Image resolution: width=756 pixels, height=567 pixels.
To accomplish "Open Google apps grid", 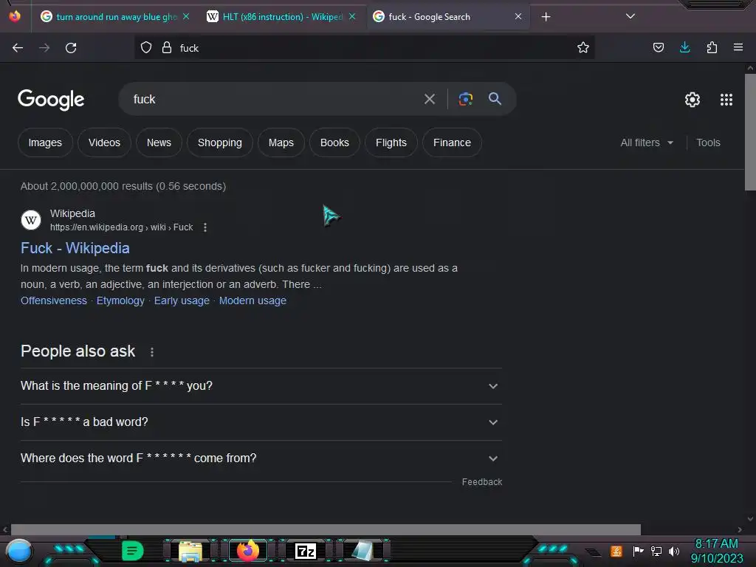I will click(726, 100).
